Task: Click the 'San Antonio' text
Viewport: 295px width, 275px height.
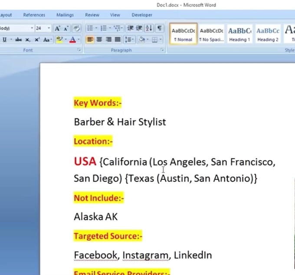Action: 223,178
